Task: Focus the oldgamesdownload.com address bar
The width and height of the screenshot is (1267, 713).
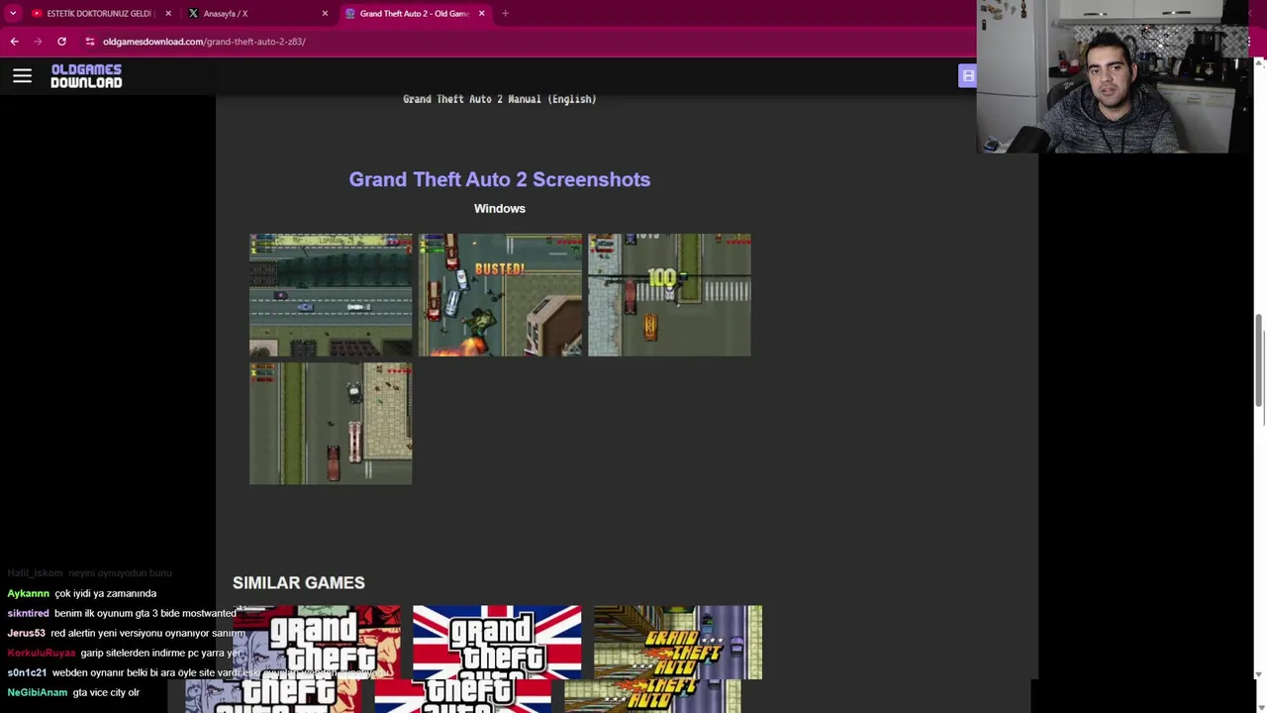Action: [204, 42]
